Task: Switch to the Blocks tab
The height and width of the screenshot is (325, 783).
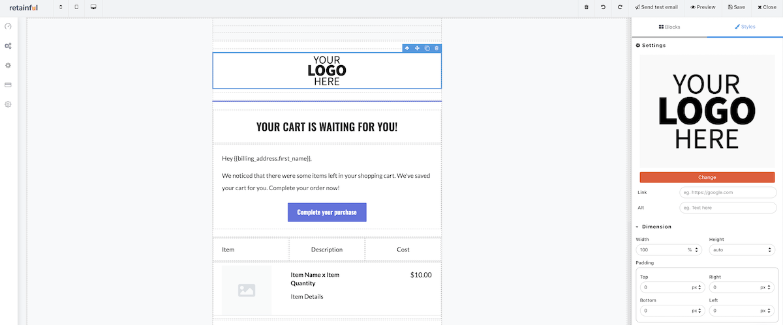Action: 669,27
